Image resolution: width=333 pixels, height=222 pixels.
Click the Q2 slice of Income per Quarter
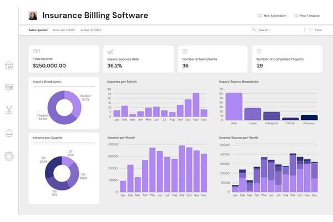point(74,173)
